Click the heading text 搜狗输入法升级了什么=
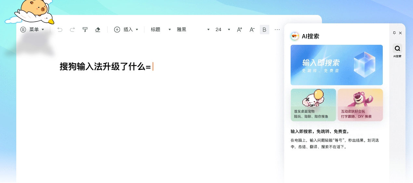413x183 pixels. coord(105,67)
